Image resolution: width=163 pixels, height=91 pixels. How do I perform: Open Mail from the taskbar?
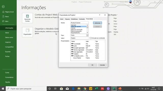click(x=67, y=89)
